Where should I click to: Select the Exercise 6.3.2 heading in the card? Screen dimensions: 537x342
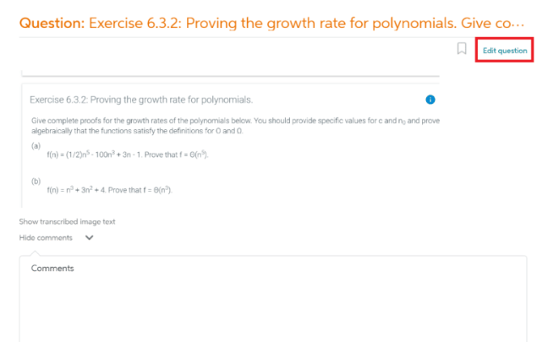(x=141, y=100)
